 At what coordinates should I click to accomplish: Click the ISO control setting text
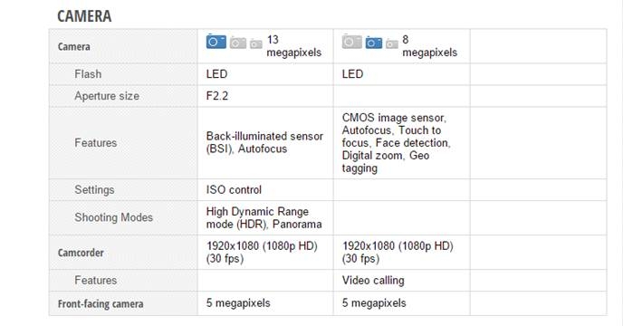[234, 189]
